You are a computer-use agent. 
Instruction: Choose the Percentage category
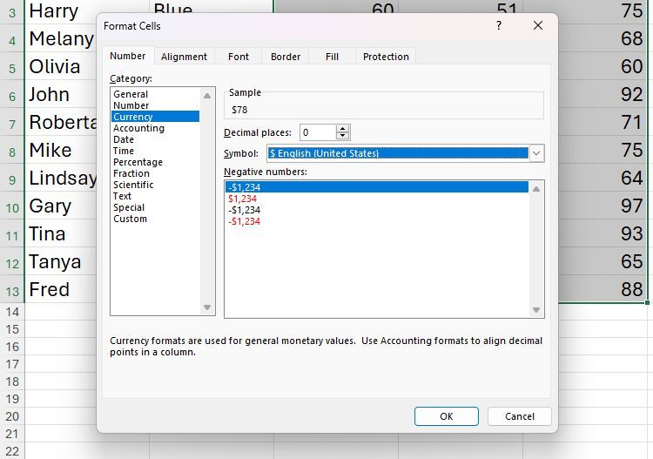(138, 162)
